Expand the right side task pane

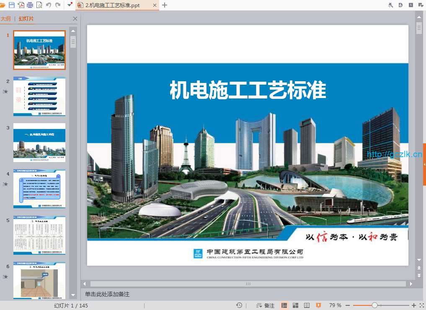[x=424, y=164]
